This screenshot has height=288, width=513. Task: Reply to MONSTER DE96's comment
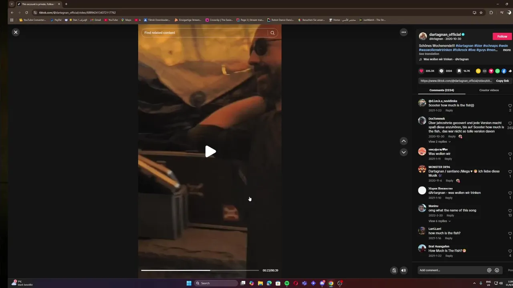pos(449,180)
